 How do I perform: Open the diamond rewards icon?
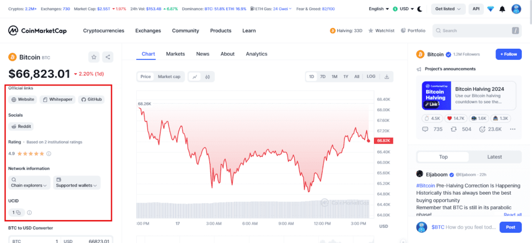click(490, 9)
